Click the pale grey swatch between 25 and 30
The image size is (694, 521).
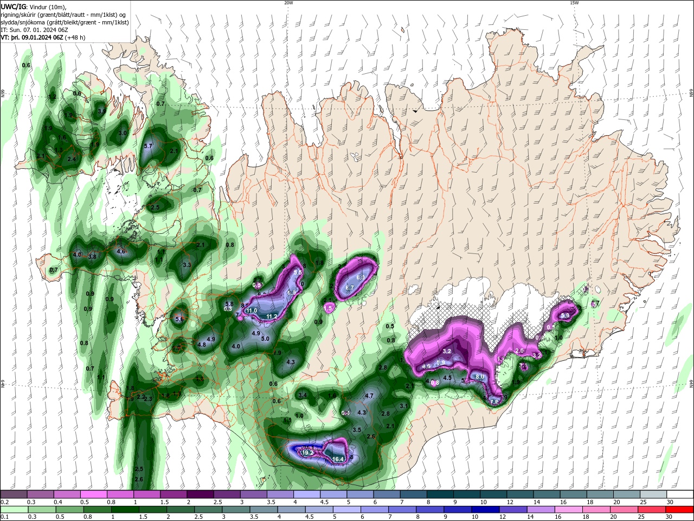click(653, 494)
